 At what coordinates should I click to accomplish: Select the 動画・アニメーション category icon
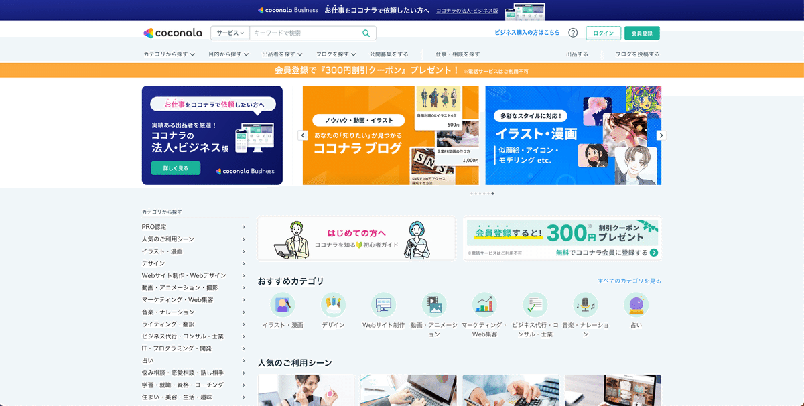[x=434, y=305]
